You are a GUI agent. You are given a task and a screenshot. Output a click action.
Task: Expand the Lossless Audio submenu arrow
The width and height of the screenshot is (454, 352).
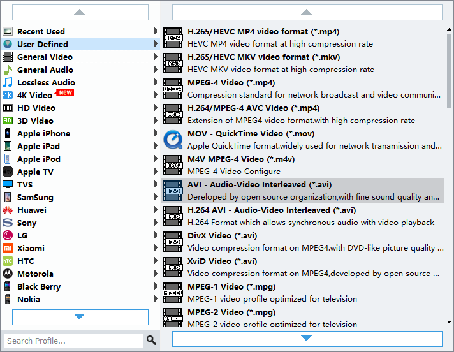click(156, 82)
